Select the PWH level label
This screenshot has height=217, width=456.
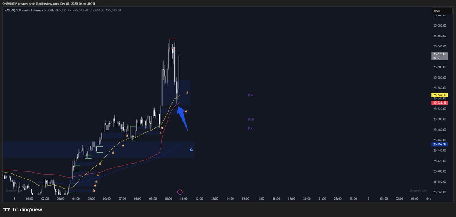(251, 120)
